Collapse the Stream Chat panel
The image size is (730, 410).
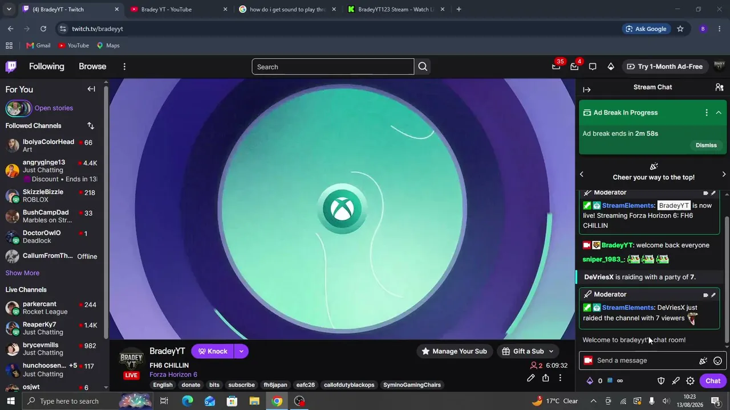(x=587, y=89)
